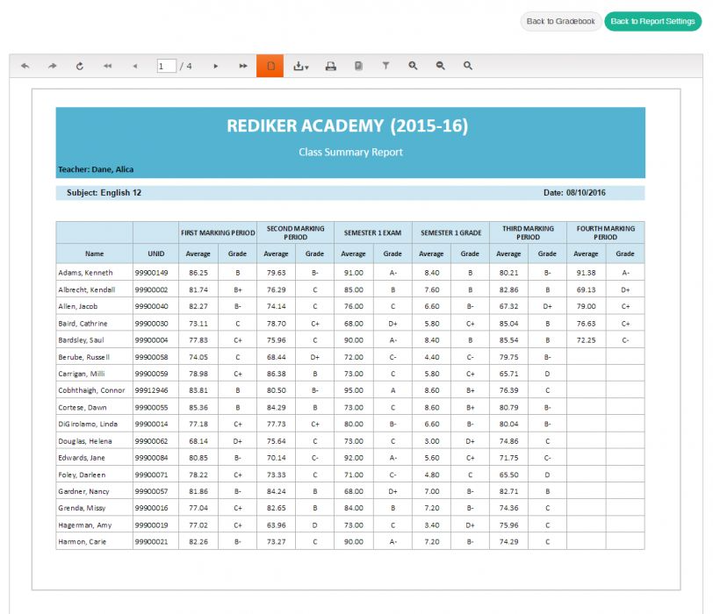Click the SEMESTER 1 GRADE column header
Image resolution: width=713 pixels, height=614 pixels.
coord(450,232)
